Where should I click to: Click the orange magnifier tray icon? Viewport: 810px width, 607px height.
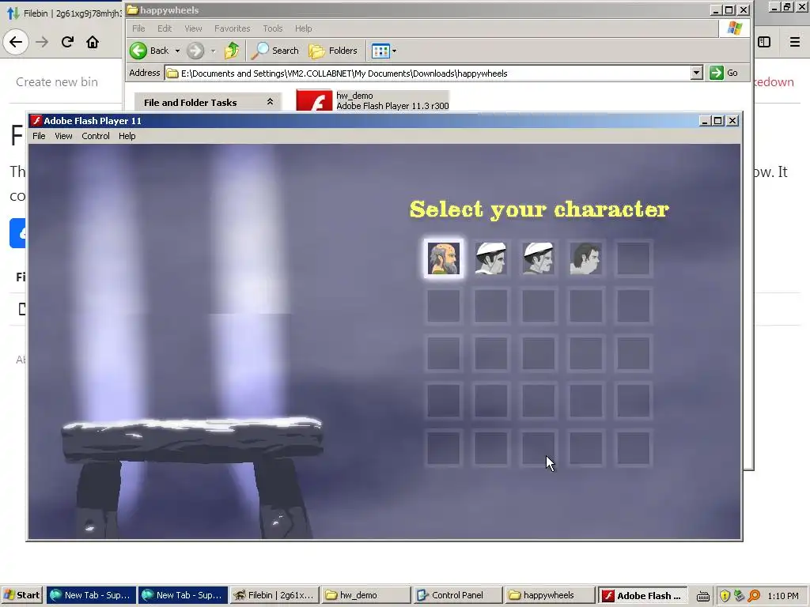754,596
